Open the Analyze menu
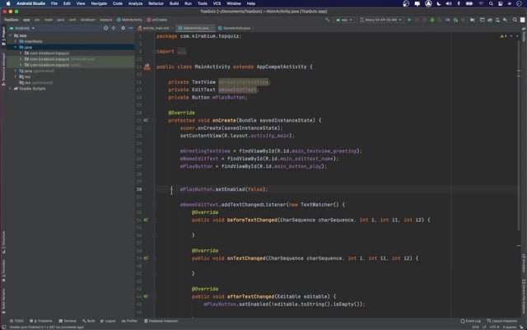The height and width of the screenshot is (330, 527). pyautogui.click(x=135, y=3)
